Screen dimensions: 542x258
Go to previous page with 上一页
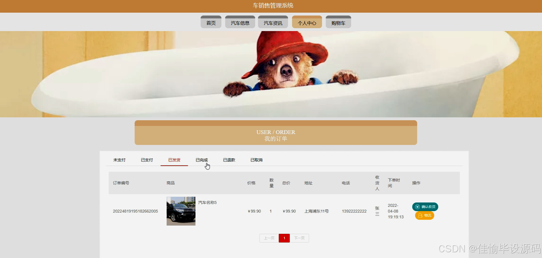(x=269, y=238)
